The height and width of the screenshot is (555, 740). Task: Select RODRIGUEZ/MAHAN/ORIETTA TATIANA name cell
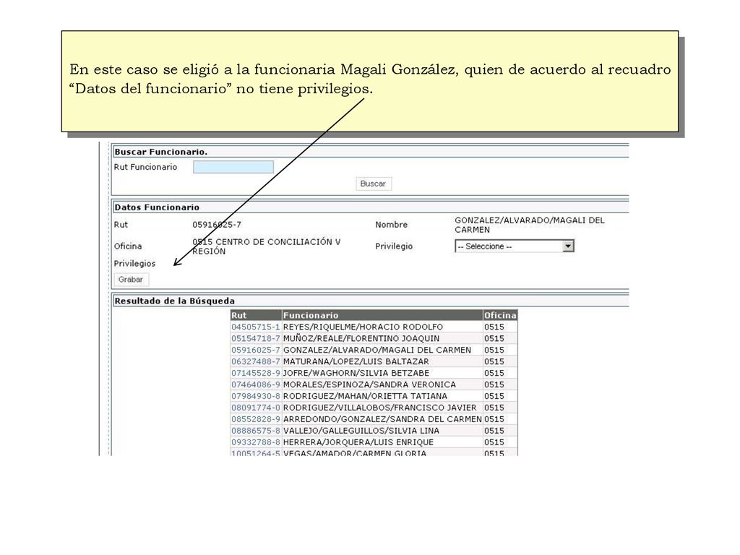[x=382, y=396]
